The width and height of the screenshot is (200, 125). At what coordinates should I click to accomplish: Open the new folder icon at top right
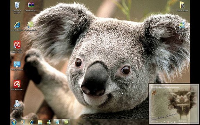click(182, 5)
